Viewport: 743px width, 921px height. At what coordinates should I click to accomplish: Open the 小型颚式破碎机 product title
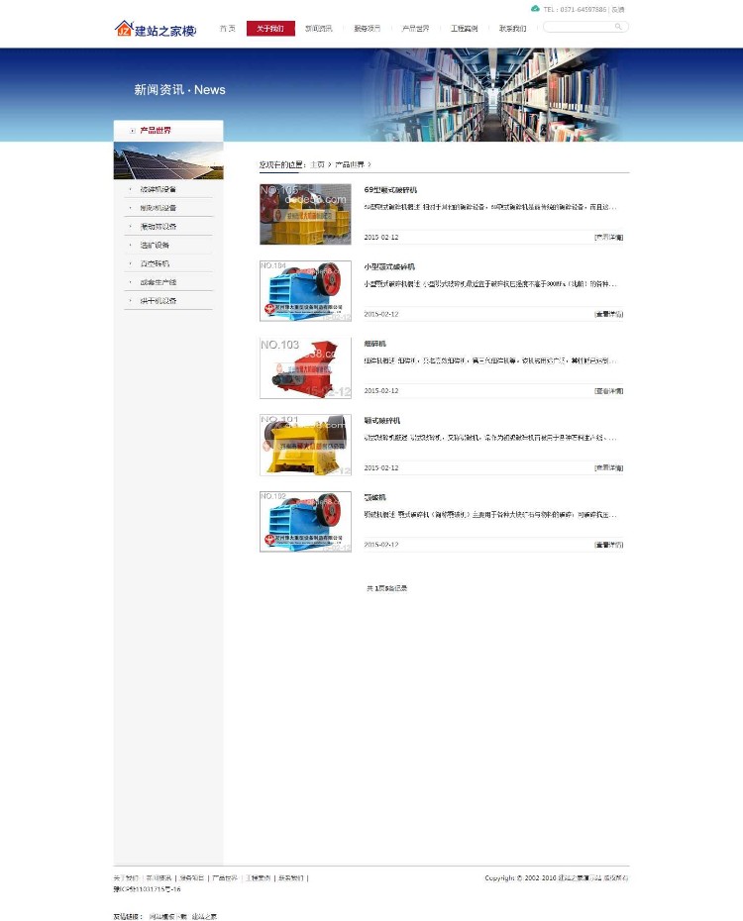pos(389,266)
